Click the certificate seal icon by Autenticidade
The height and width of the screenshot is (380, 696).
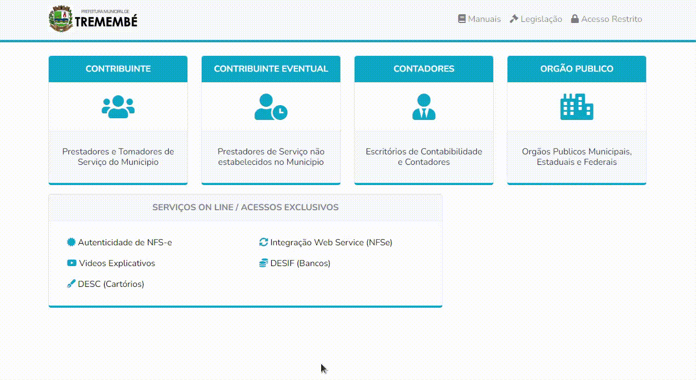(x=71, y=242)
